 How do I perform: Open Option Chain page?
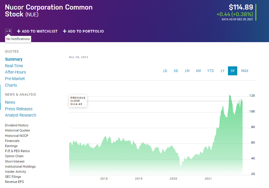[14, 156]
